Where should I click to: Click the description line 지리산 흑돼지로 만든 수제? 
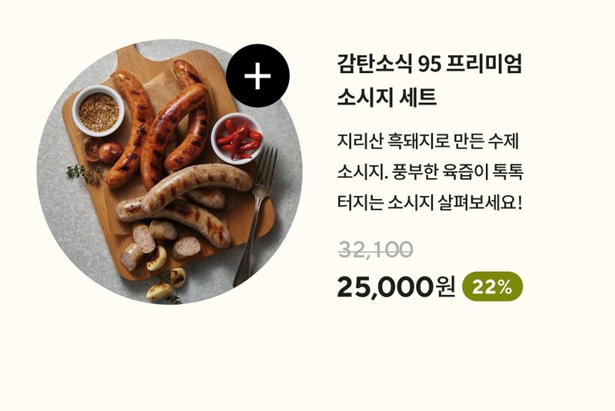click(x=428, y=141)
